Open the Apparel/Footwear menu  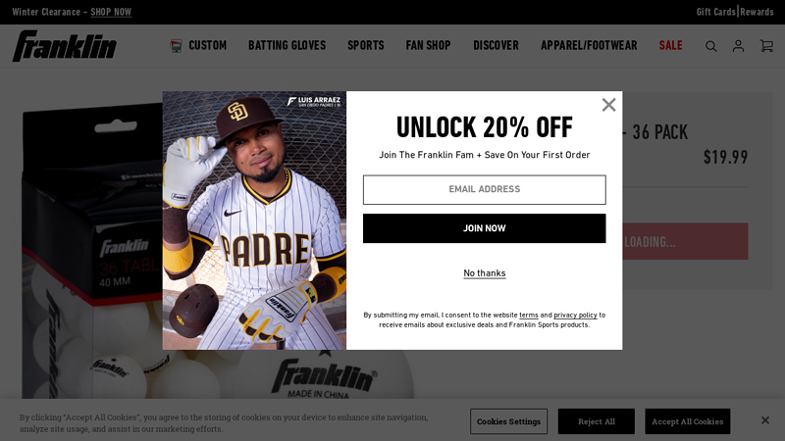[590, 45]
